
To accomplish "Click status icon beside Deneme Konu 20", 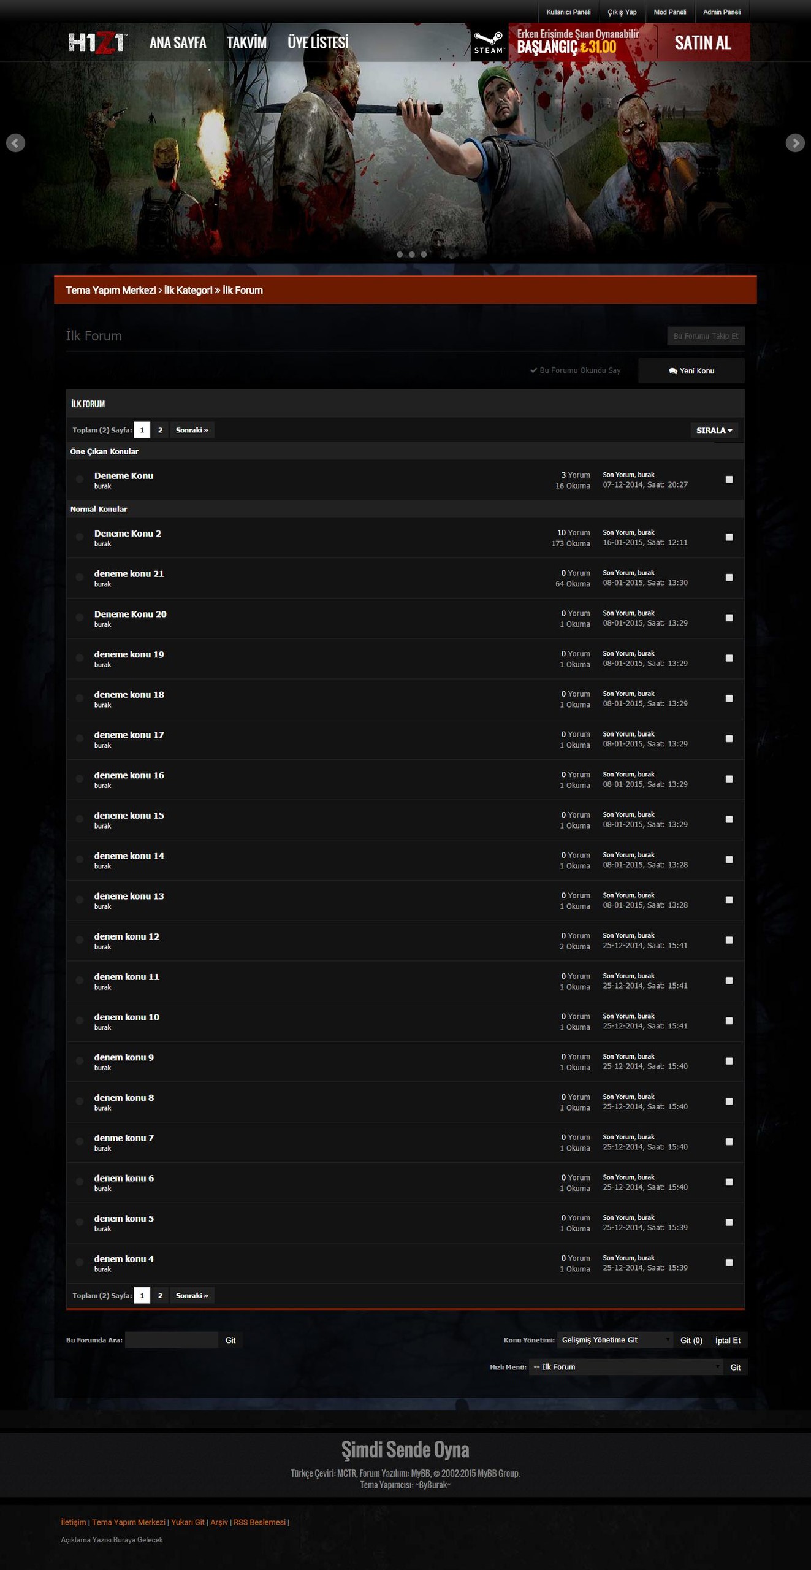I will coord(80,618).
